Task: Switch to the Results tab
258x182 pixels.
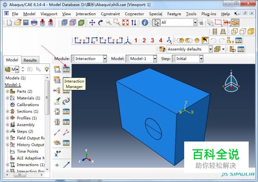Action: click(x=30, y=60)
